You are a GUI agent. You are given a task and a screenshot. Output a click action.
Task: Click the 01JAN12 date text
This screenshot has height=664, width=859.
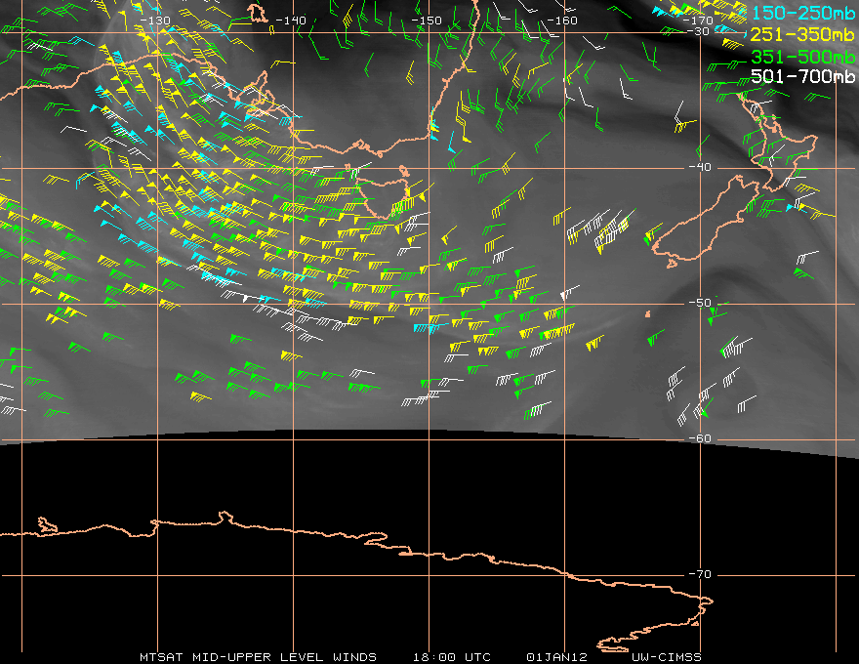click(x=556, y=657)
